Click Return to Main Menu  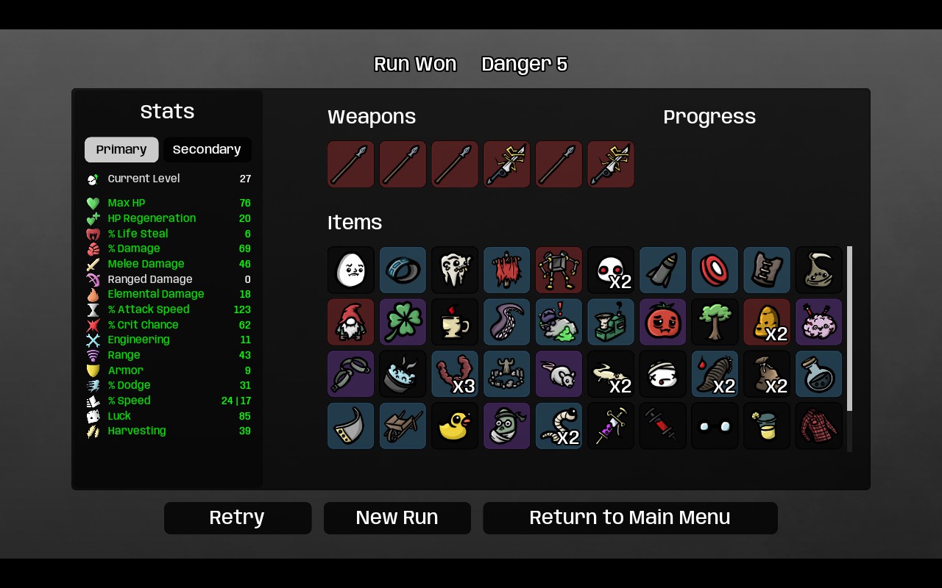click(630, 517)
